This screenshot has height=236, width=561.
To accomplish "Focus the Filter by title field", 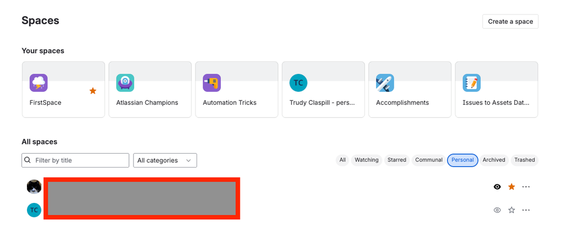I will pos(75,160).
